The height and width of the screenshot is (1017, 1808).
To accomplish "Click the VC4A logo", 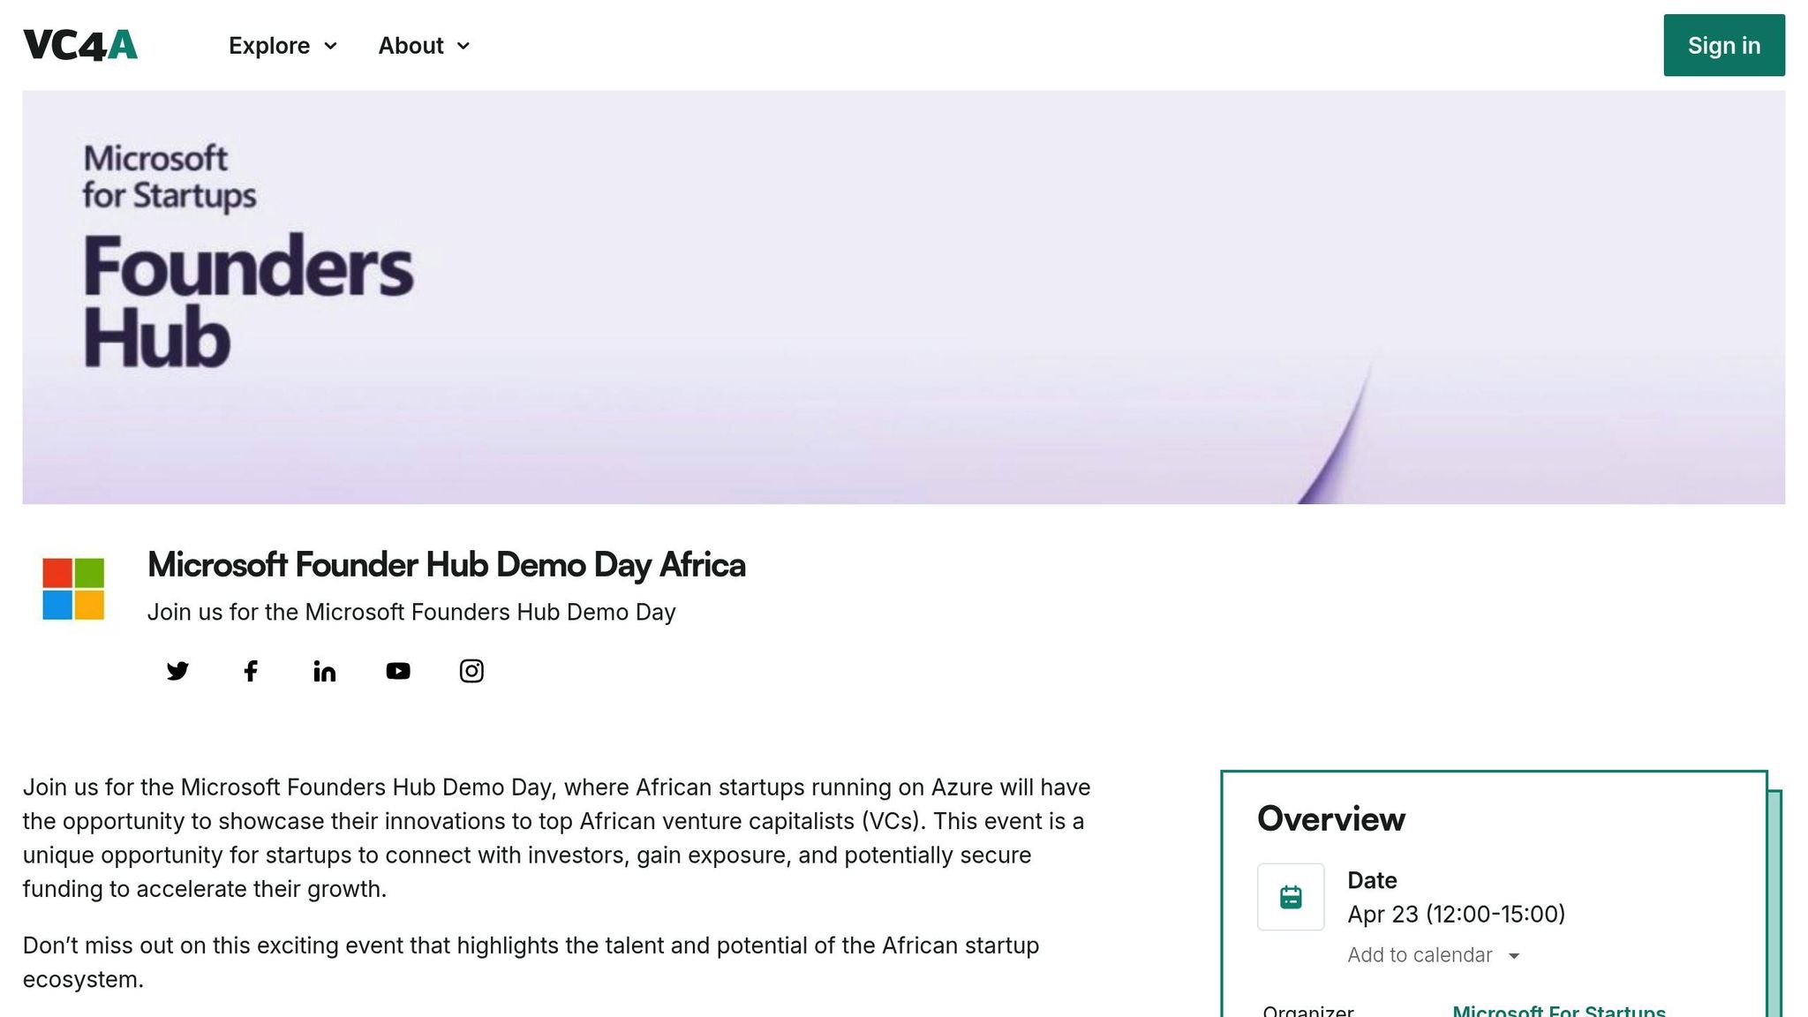I will 80,45.
